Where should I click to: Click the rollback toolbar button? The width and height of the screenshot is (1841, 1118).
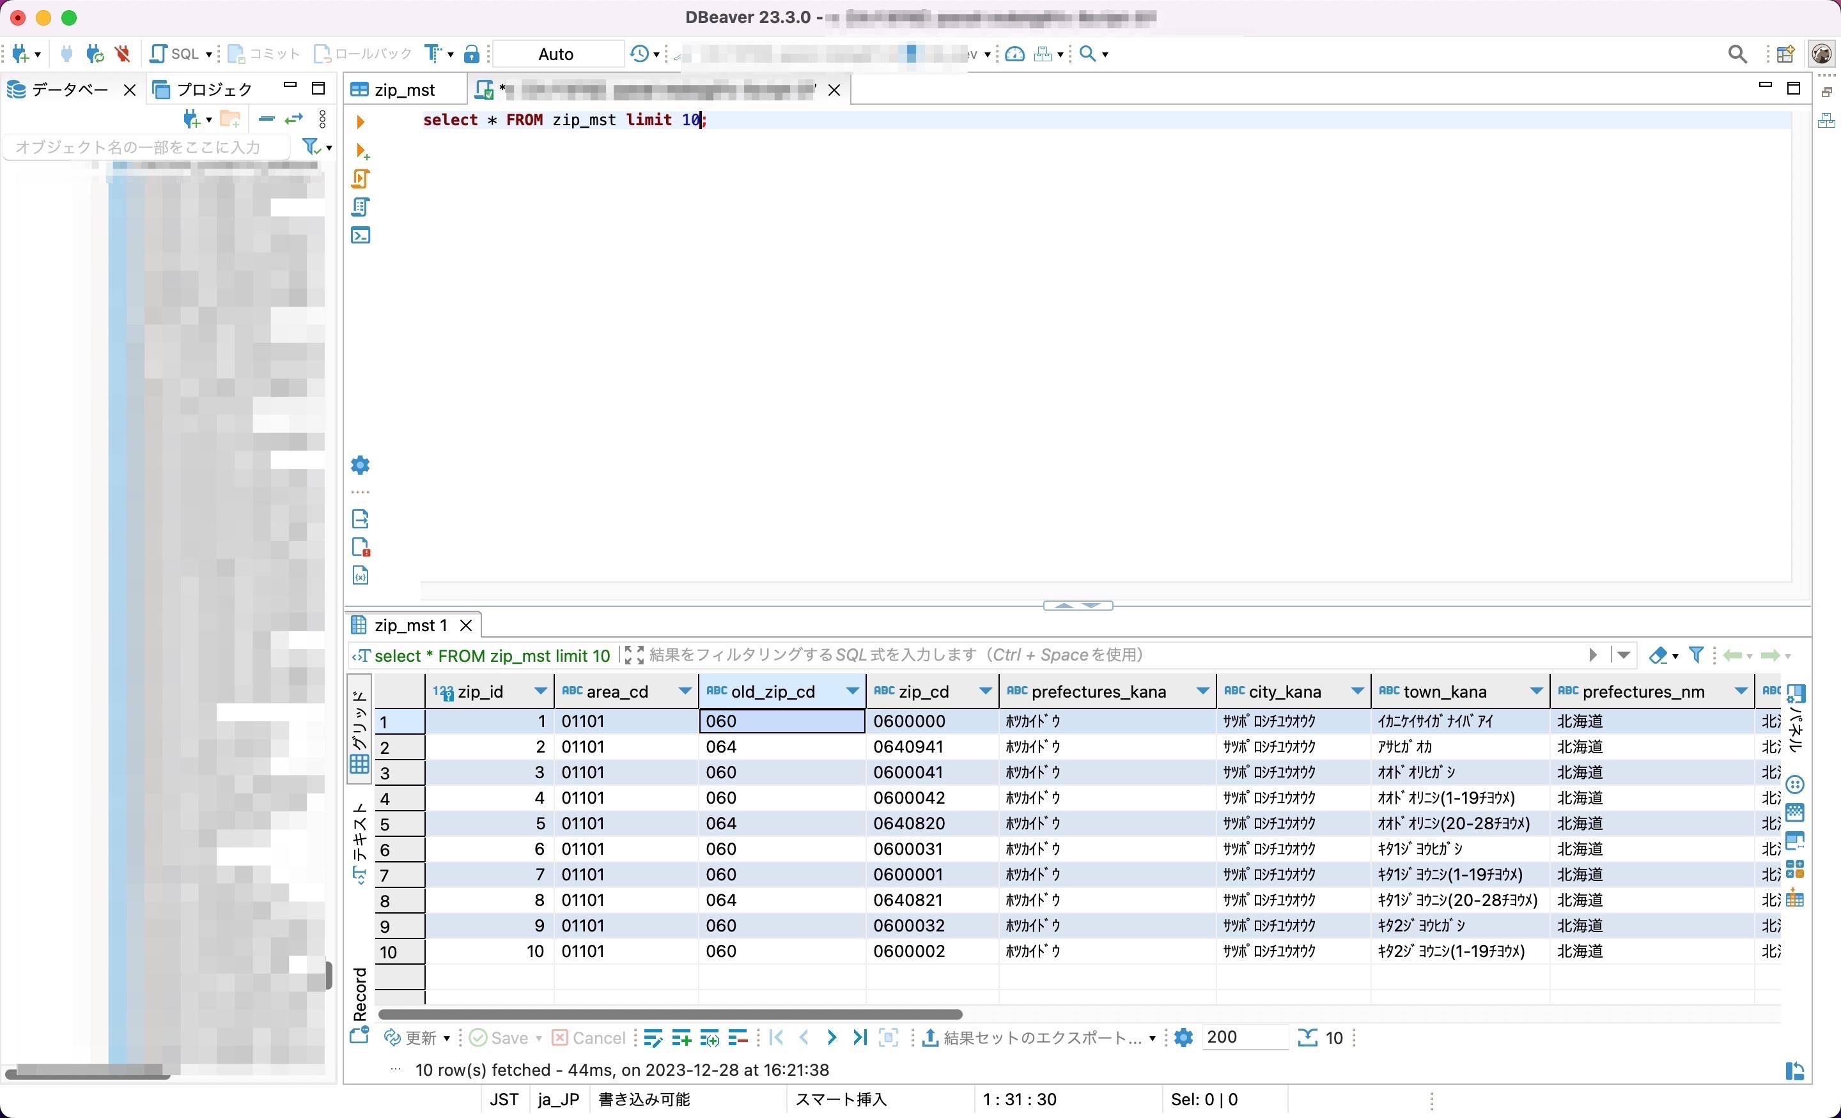[x=363, y=54]
